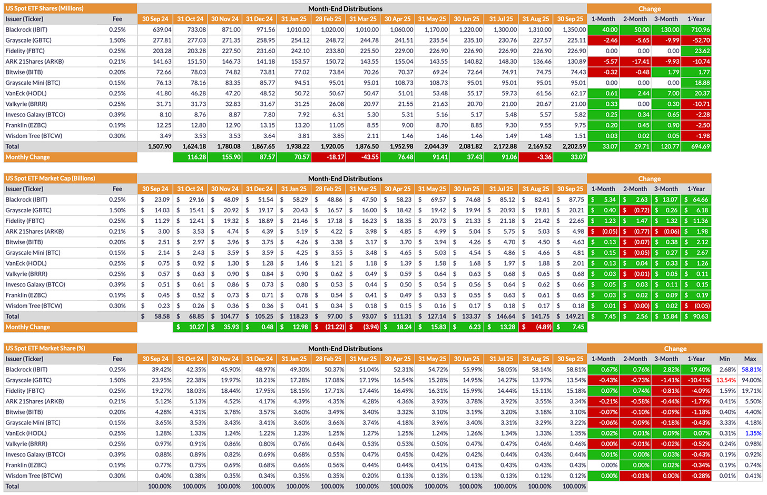The width and height of the screenshot is (767, 495).
Task: Click 39.42% in the Market Share Blackrock row
Action: point(161,370)
